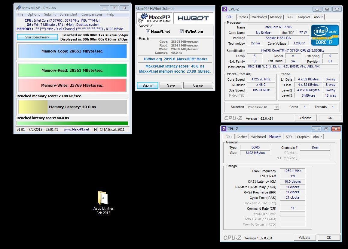Toggle the MaxxPI.net submit checkbox
The width and height of the screenshot is (348, 249).
[148, 31]
